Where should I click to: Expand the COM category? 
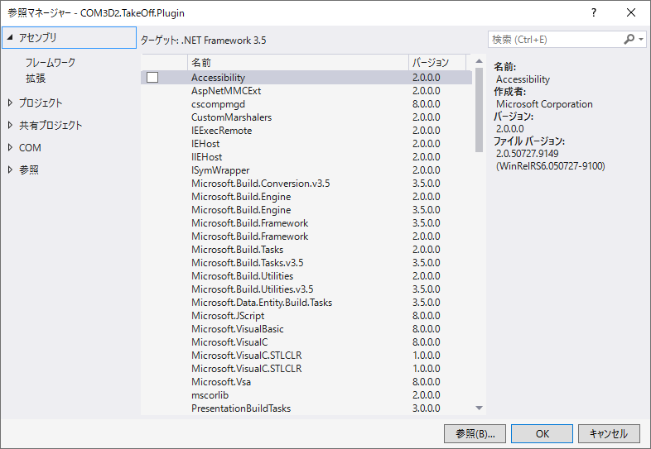click(10, 147)
